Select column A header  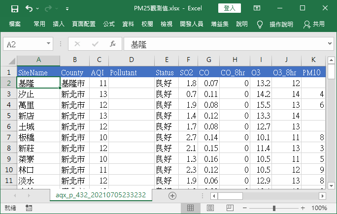38,60
